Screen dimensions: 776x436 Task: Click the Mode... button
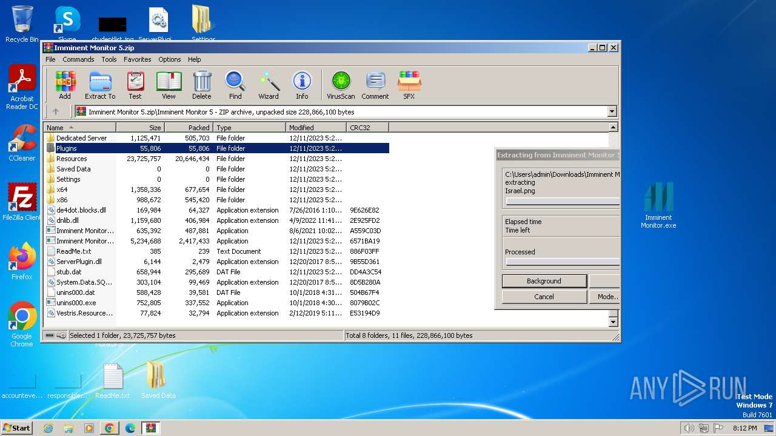[x=604, y=297]
